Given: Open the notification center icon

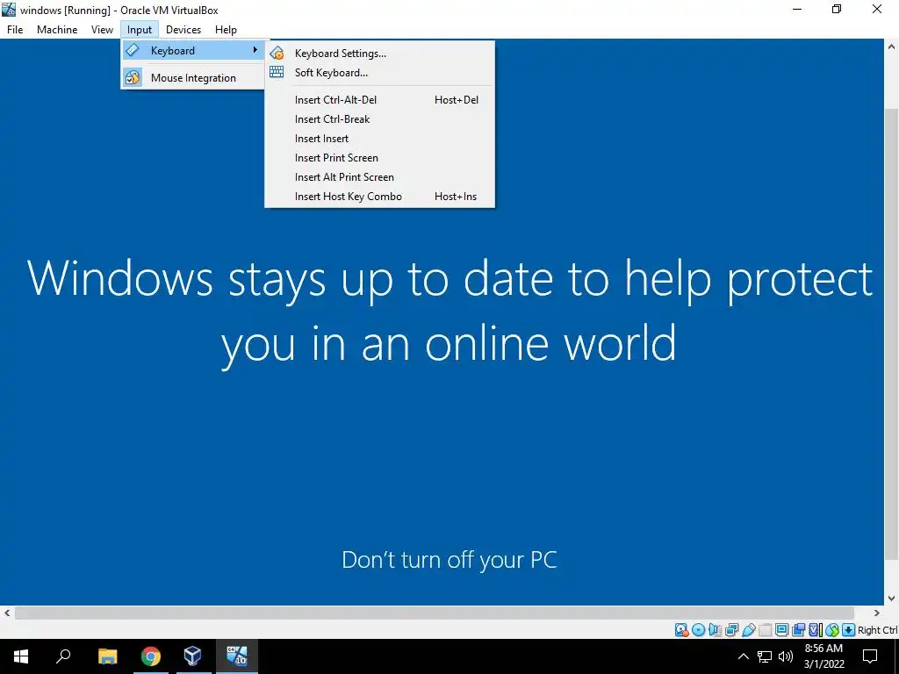Looking at the screenshot, I should click(x=870, y=656).
